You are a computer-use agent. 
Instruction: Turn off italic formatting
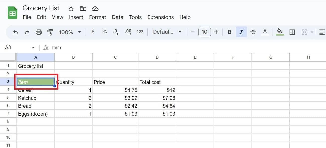pyautogui.click(x=241, y=32)
